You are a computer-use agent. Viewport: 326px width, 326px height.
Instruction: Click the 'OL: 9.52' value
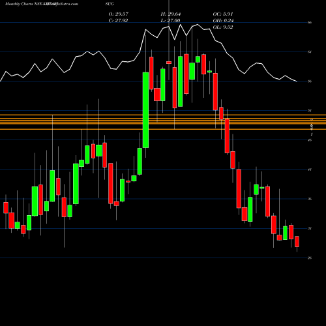click(223, 27)
